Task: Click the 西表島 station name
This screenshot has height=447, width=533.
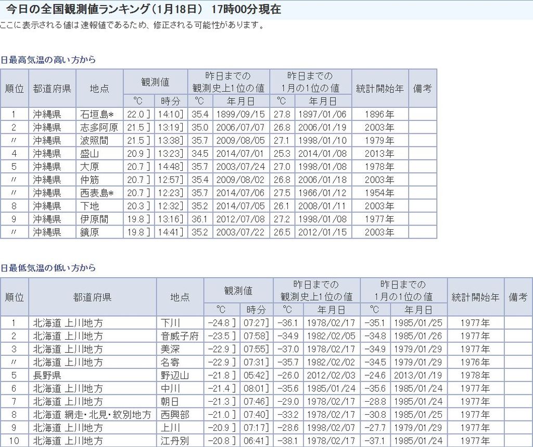Action: [97, 193]
